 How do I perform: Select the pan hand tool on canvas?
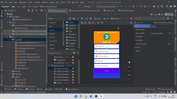tap(129, 62)
